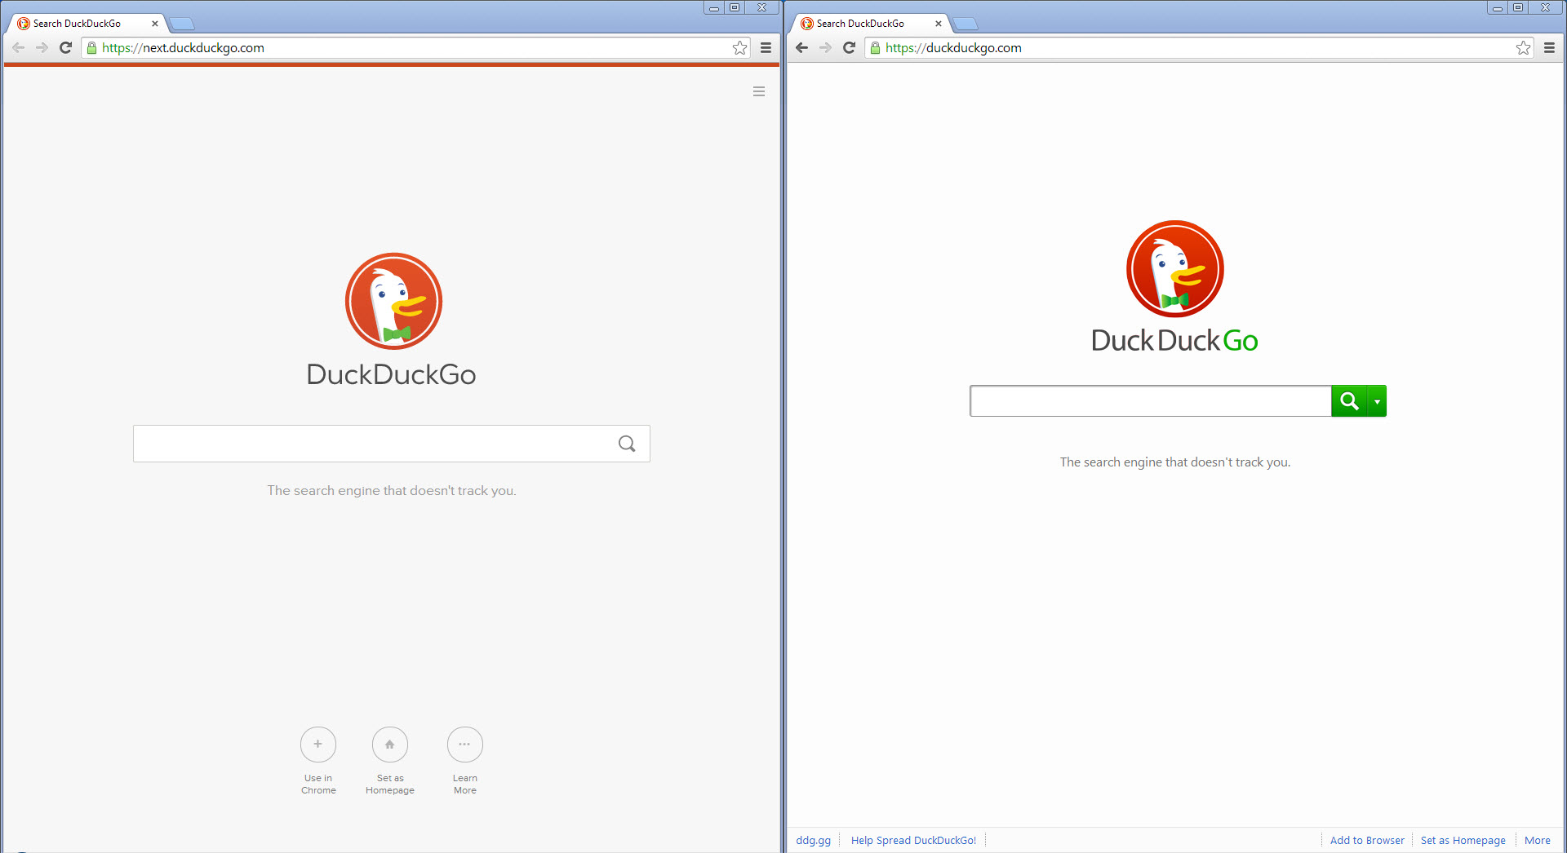
Task: Bookmark duckduckgo.com with the star icon
Action: tap(1523, 48)
